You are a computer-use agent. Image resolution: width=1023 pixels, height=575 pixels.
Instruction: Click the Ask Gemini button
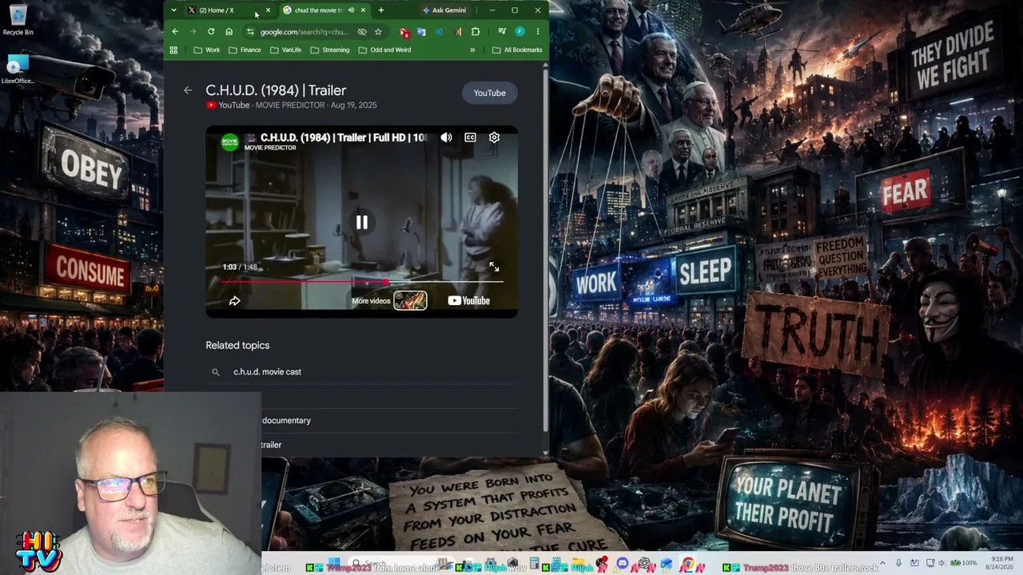click(x=444, y=10)
